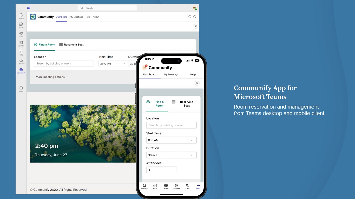Tap phone Find a Room tab
Image resolution: width=355 pixels, height=199 pixels.
[x=157, y=104]
